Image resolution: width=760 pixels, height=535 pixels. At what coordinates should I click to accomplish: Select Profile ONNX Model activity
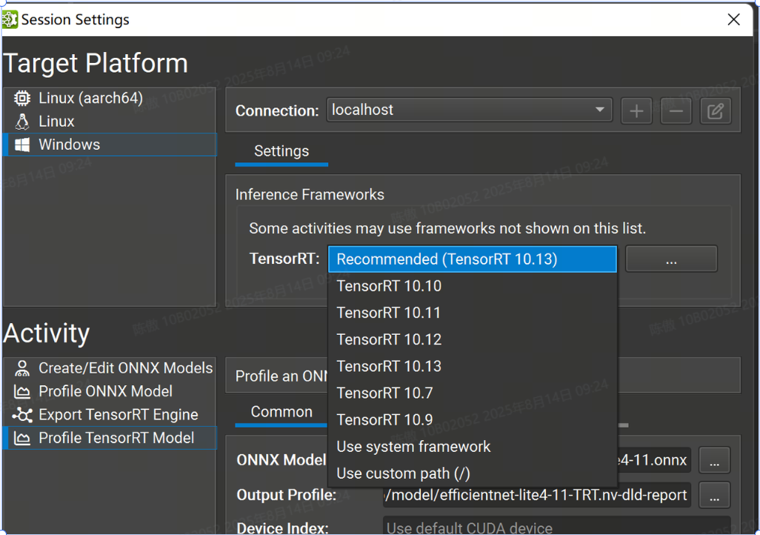tap(110, 391)
